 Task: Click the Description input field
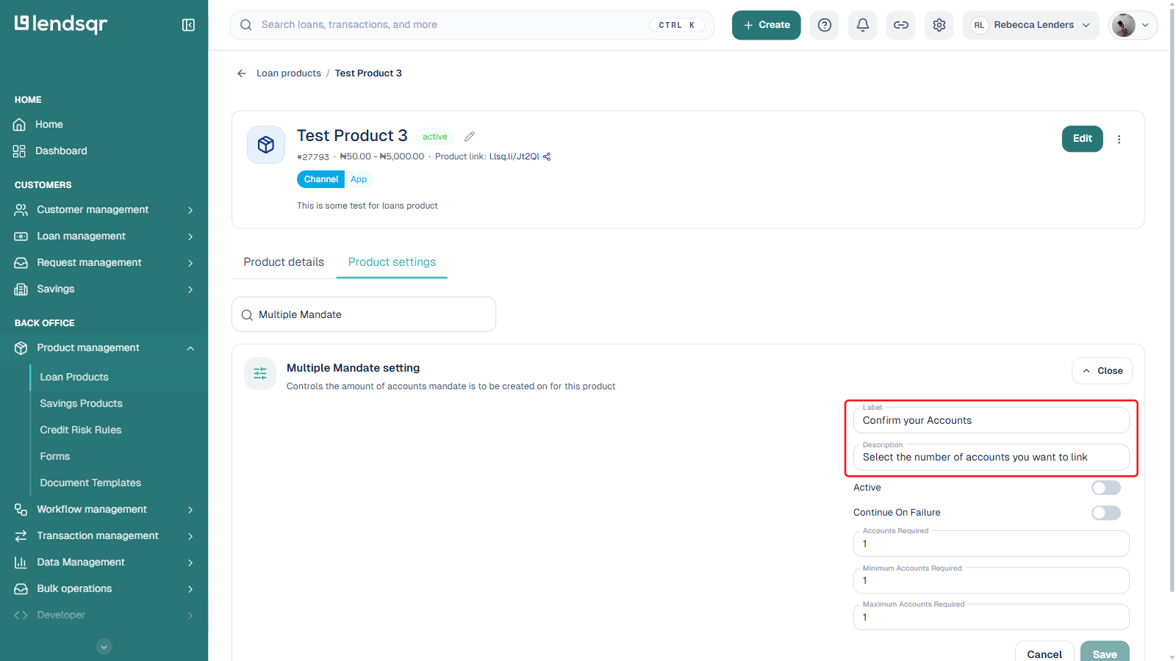(x=991, y=457)
